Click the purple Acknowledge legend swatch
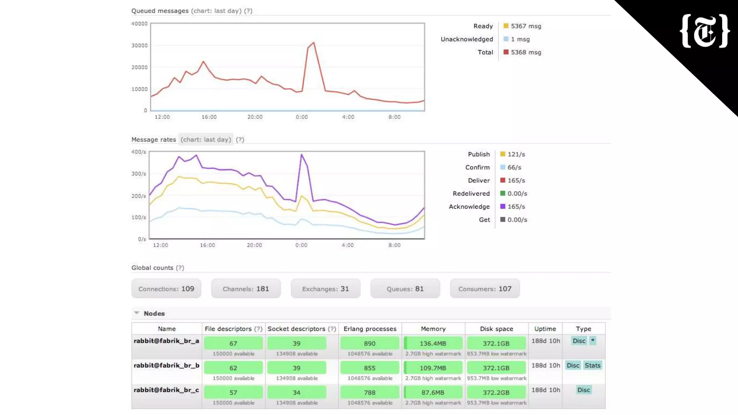Viewport: 738px width, 415px height. [x=503, y=206]
